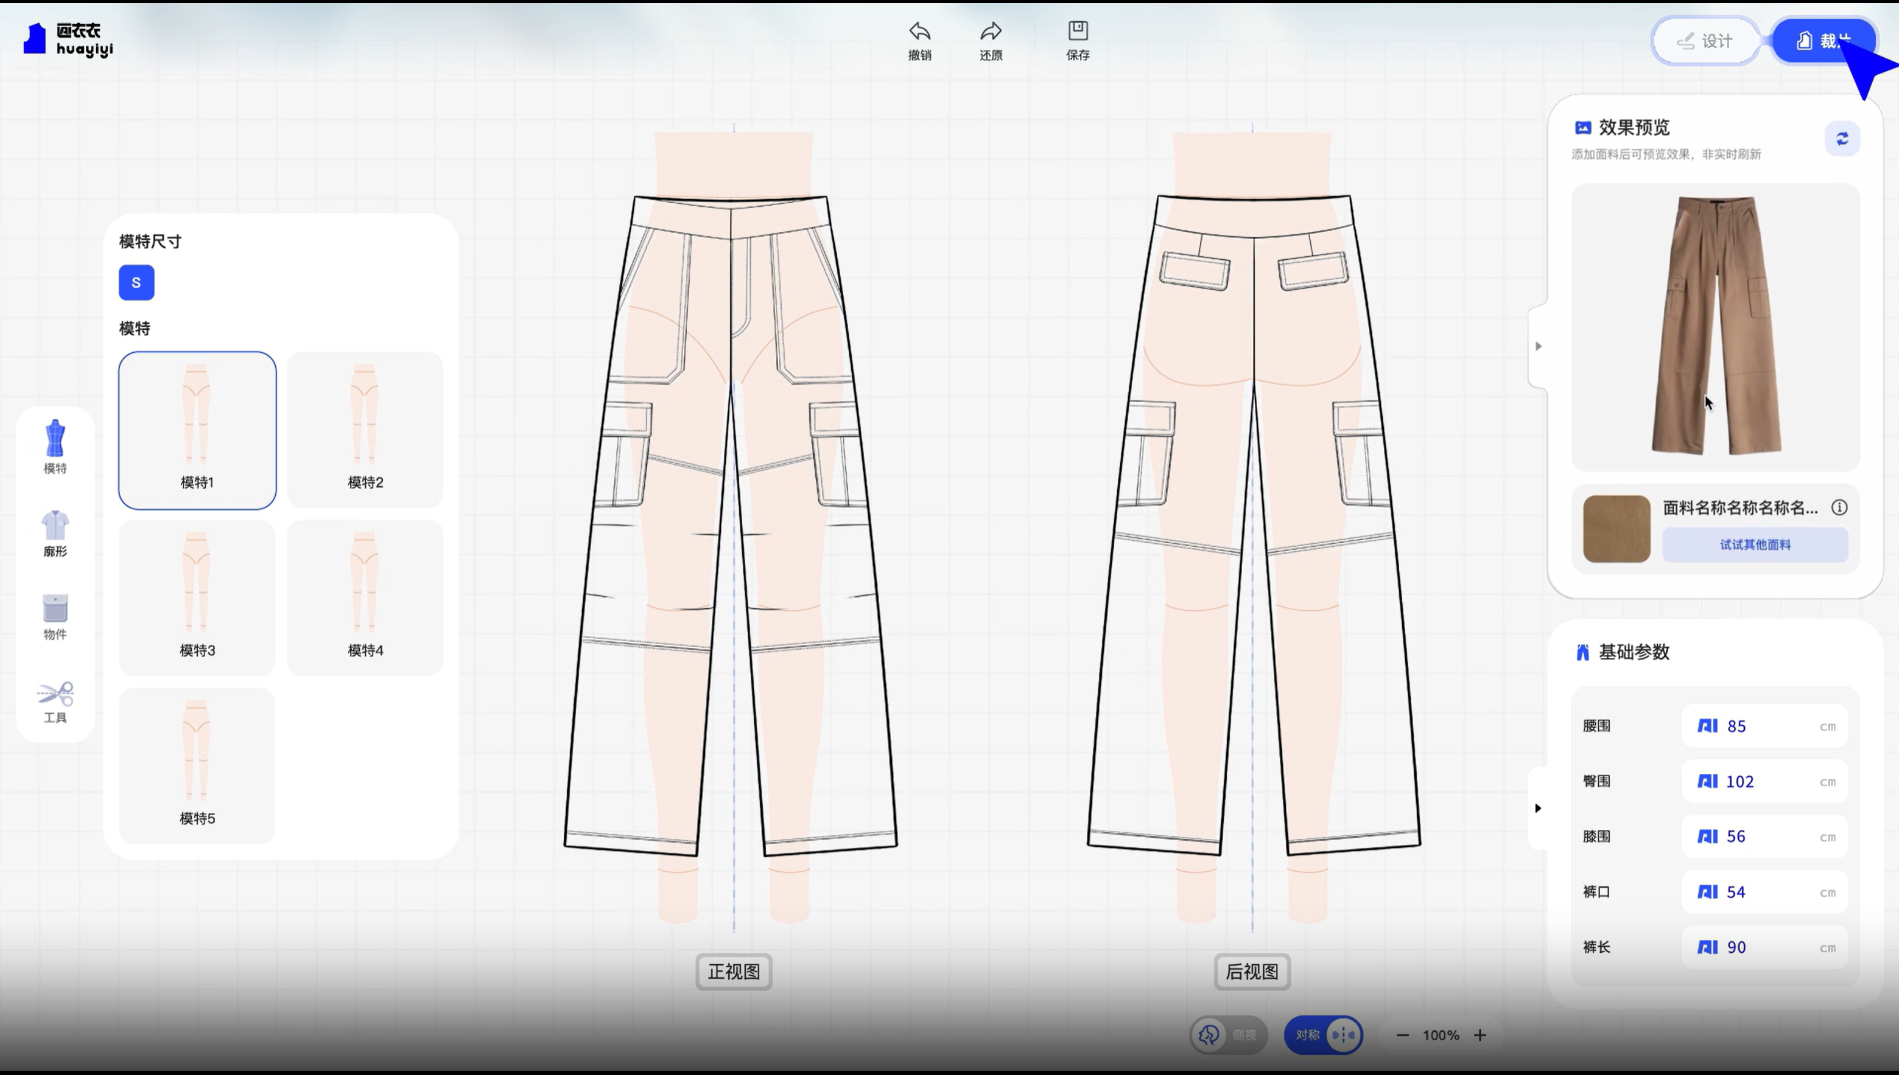Open the 廓形 sidebar tool
1899x1075 pixels.
[55, 533]
